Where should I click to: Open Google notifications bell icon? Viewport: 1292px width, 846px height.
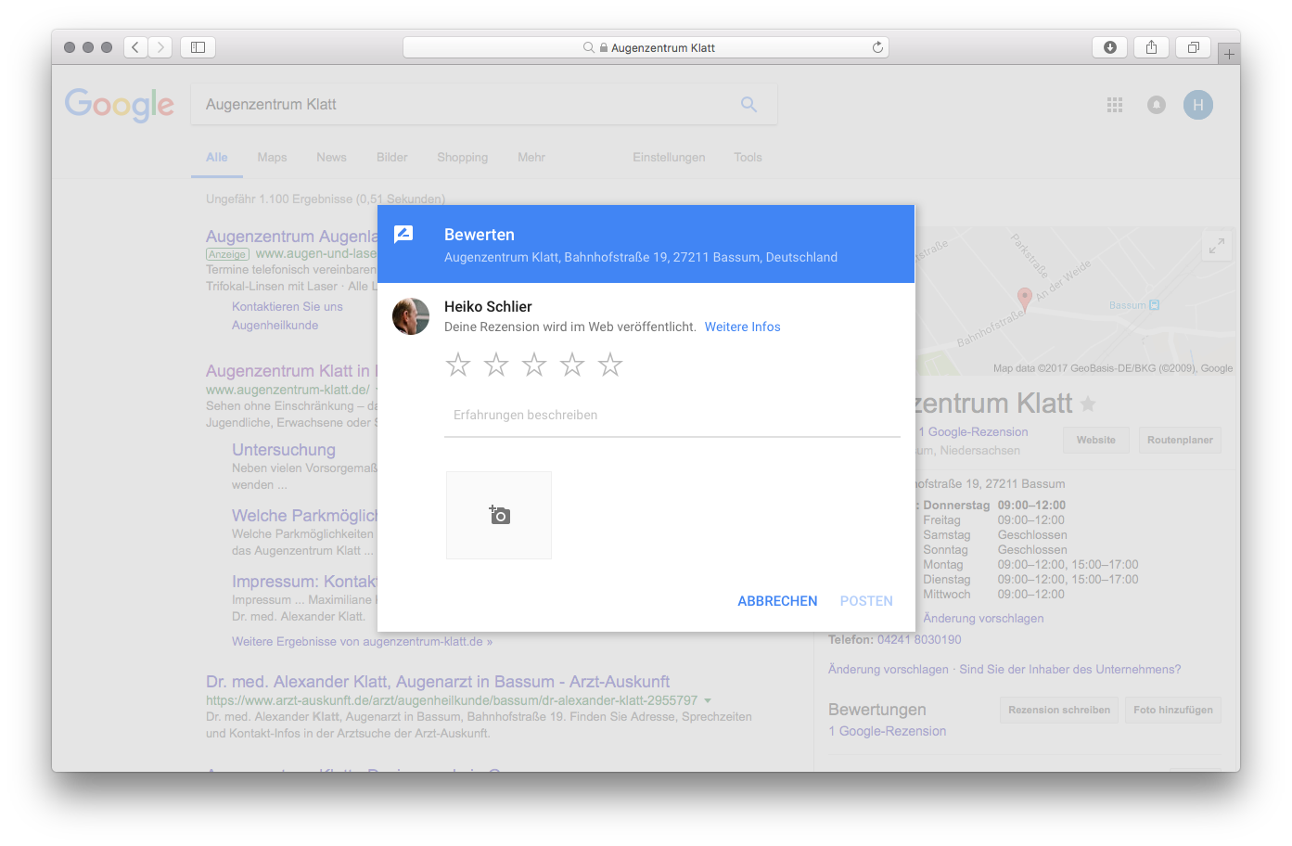pyautogui.click(x=1157, y=105)
